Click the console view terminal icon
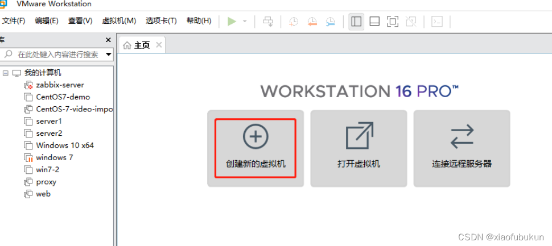The image size is (552, 246). pos(437,22)
